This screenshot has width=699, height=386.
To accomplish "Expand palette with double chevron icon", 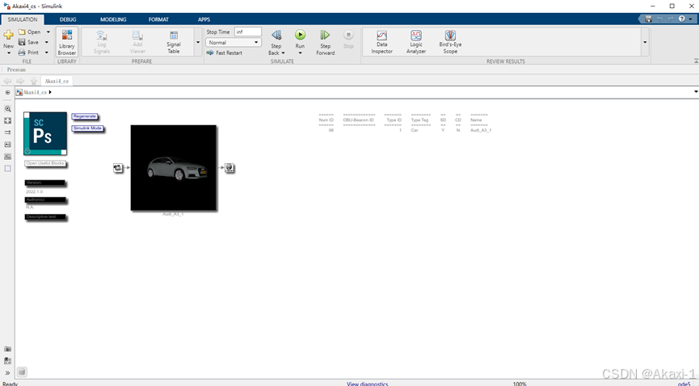I will tap(7, 372).
